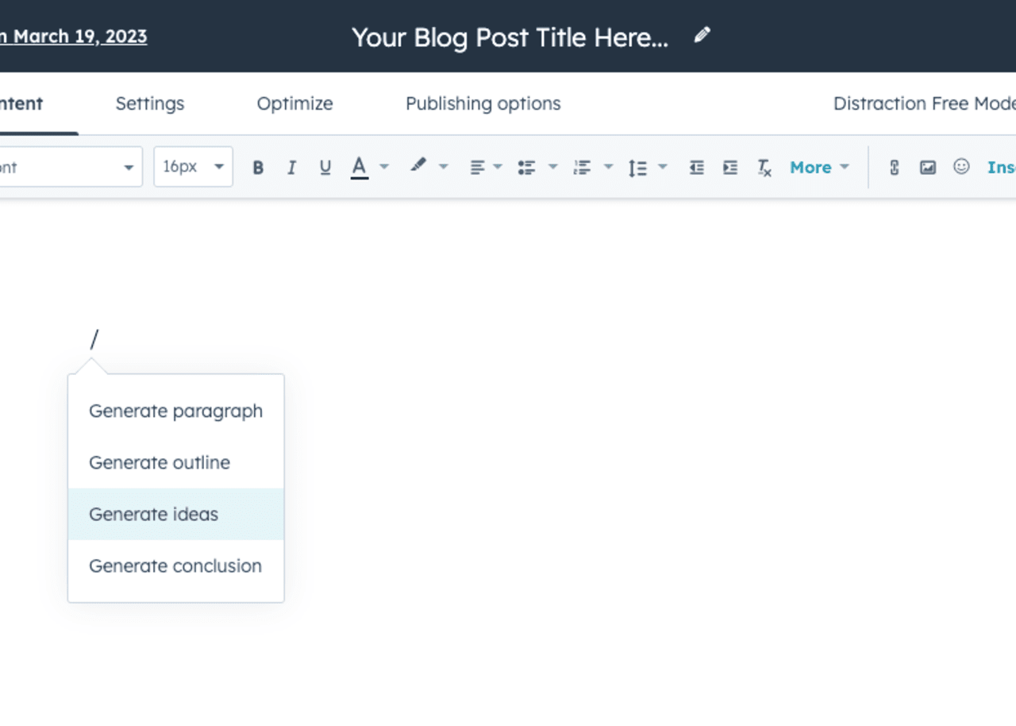Open the emoji picker
Image resolution: width=1016 pixels, height=726 pixels.
click(x=961, y=167)
